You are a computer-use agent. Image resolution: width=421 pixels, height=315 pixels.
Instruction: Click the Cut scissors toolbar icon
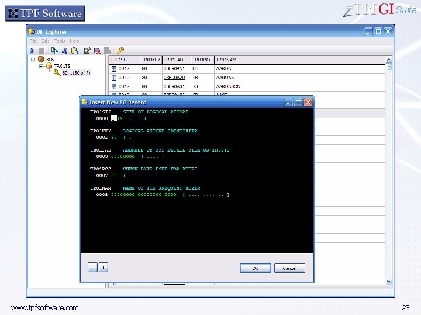[65, 51]
